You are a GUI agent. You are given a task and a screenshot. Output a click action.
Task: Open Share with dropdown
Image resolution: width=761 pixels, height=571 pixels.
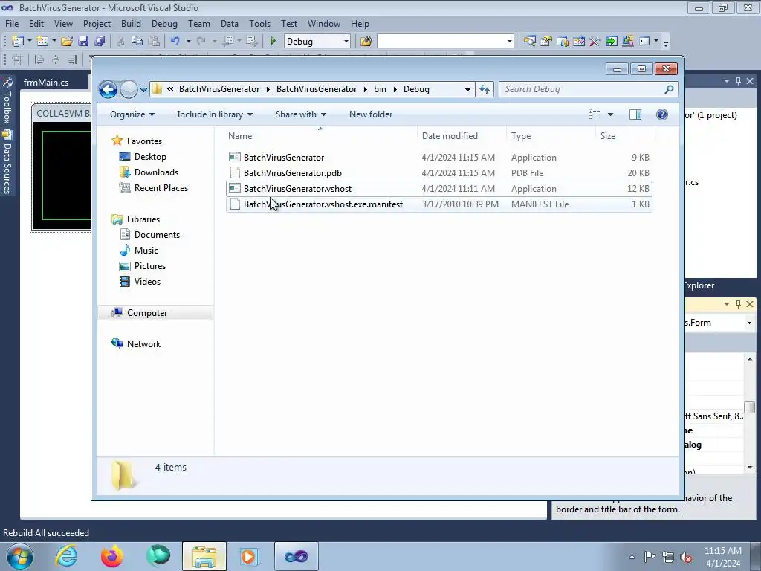pos(301,114)
